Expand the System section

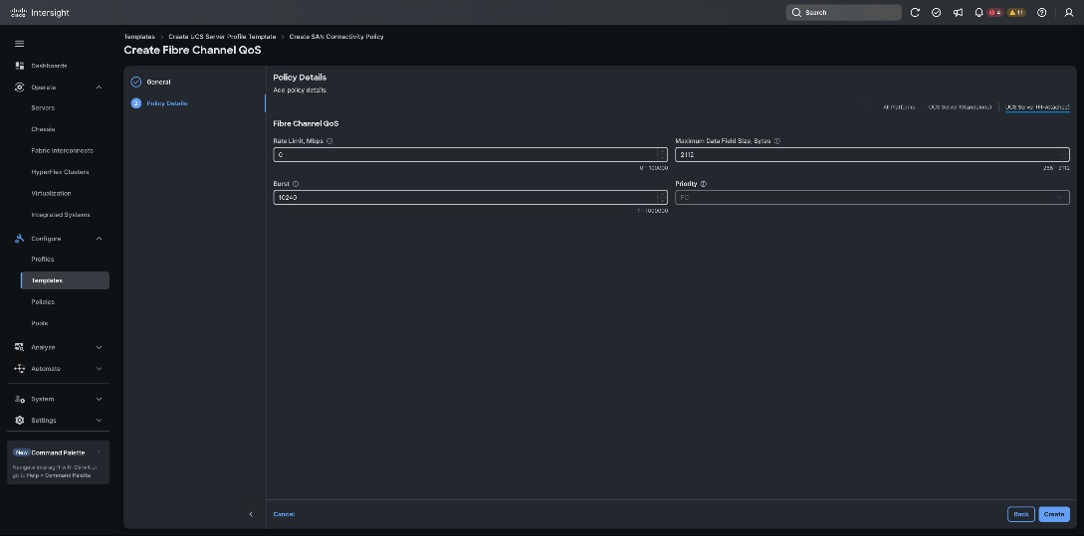point(99,399)
